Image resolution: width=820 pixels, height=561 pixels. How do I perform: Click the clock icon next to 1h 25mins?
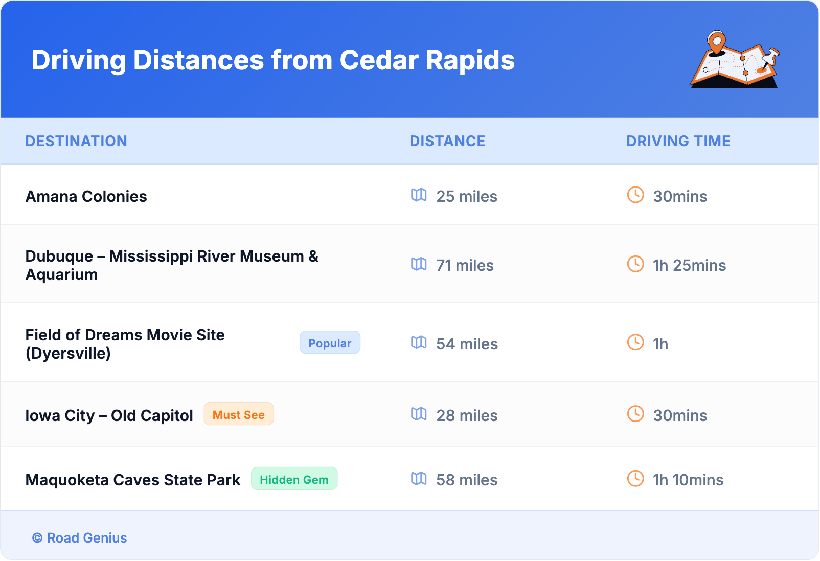(x=635, y=264)
